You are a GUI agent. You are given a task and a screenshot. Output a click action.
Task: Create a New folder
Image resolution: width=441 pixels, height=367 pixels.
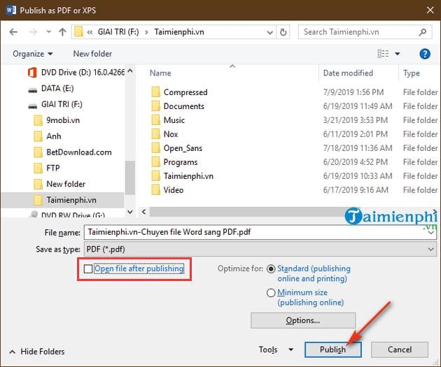coord(92,54)
